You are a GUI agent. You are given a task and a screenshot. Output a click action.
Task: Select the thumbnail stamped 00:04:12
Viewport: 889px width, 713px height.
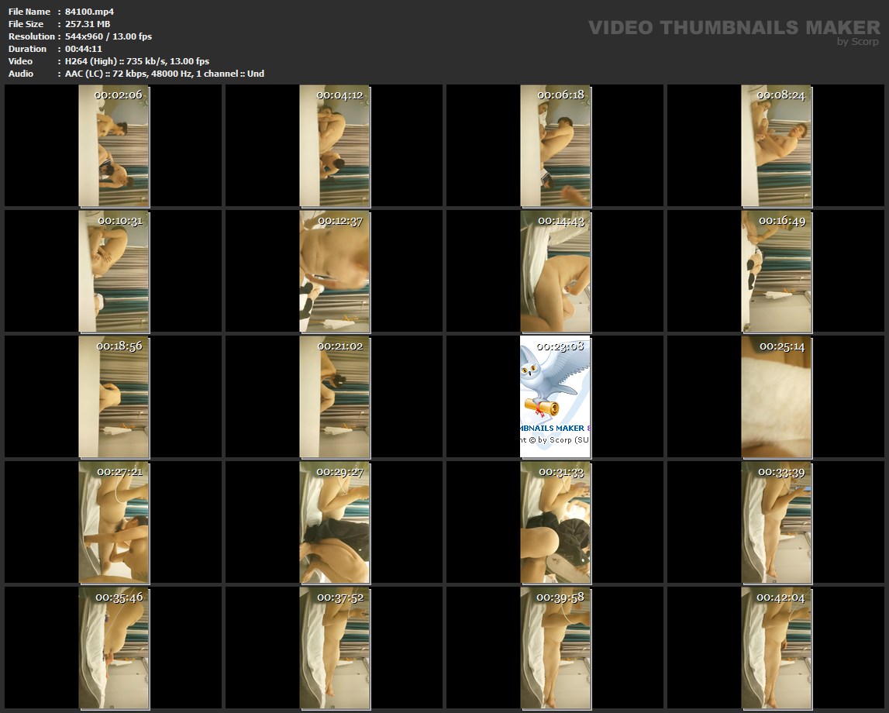[x=335, y=146]
